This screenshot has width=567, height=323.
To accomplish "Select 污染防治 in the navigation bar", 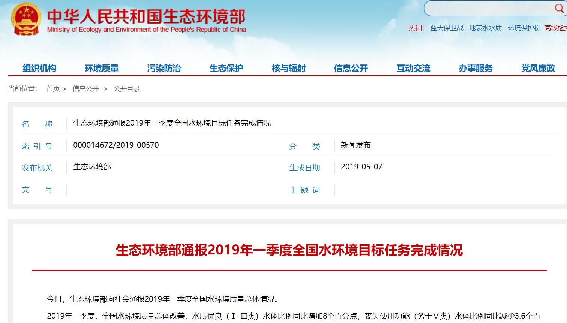I will [164, 68].
